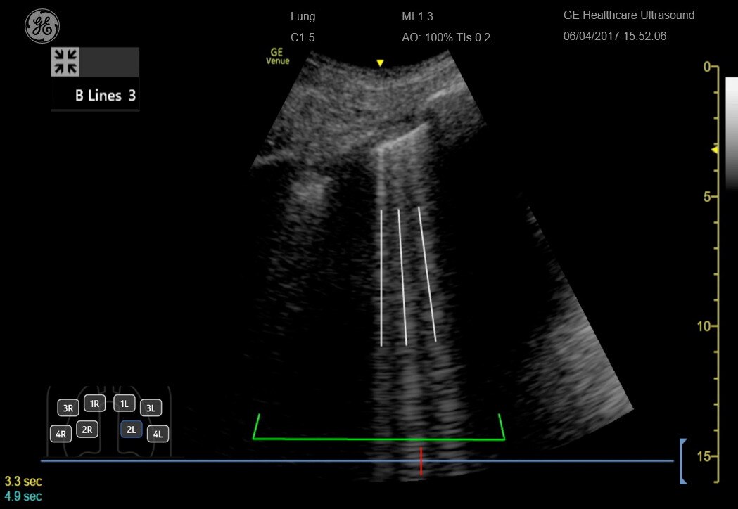This screenshot has width=738, height=509.
Task: Click the "GE Venue" label
Action: click(277, 56)
